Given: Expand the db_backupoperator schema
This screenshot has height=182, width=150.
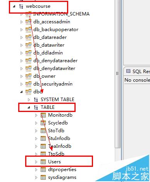Looking at the screenshot, I should [x=22, y=30].
